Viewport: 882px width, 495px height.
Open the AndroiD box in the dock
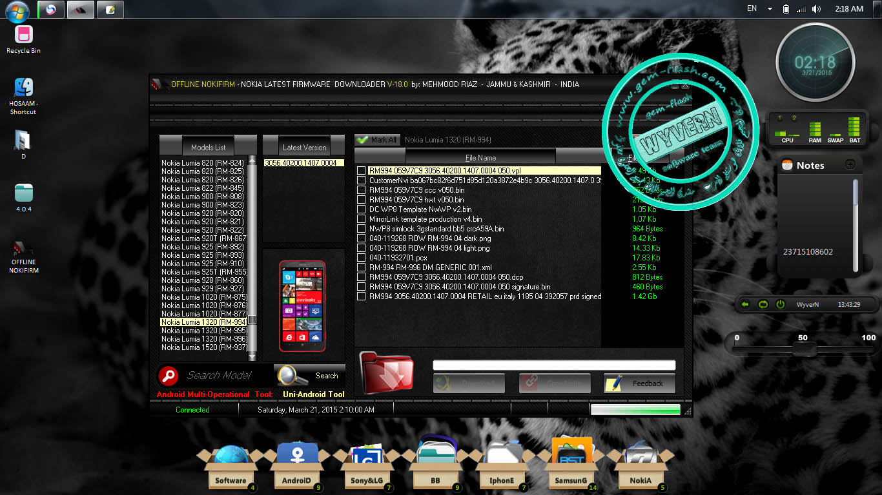pyautogui.click(x=297, y=469)
